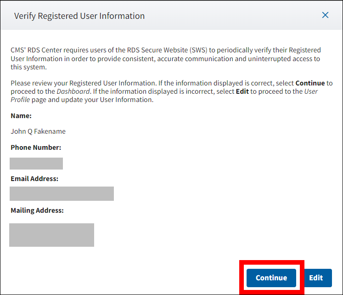Click the Email Address: label
343x295 pixels.
coord(34,178)
